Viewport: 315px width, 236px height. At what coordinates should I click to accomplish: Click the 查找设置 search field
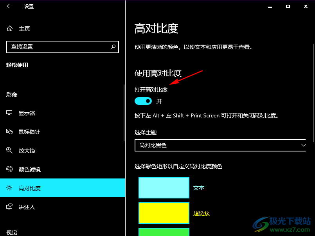point(63,47)
